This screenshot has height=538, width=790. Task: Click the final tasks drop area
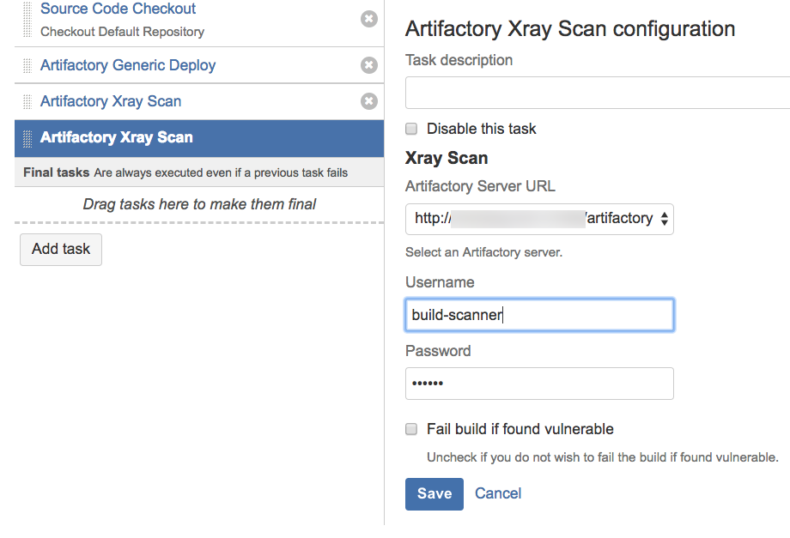(199, 204)
